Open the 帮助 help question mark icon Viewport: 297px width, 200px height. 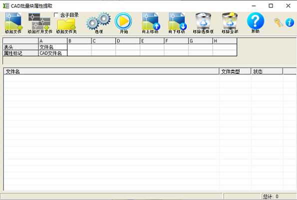pos(256,23)
